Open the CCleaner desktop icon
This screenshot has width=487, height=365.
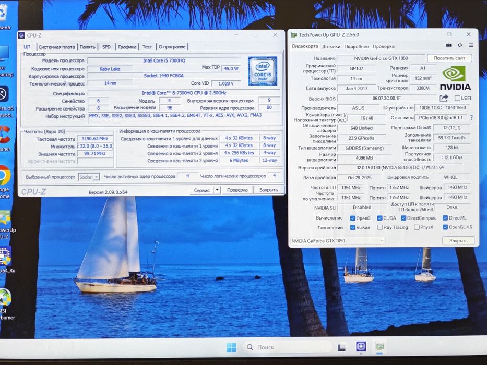[5, 138]
